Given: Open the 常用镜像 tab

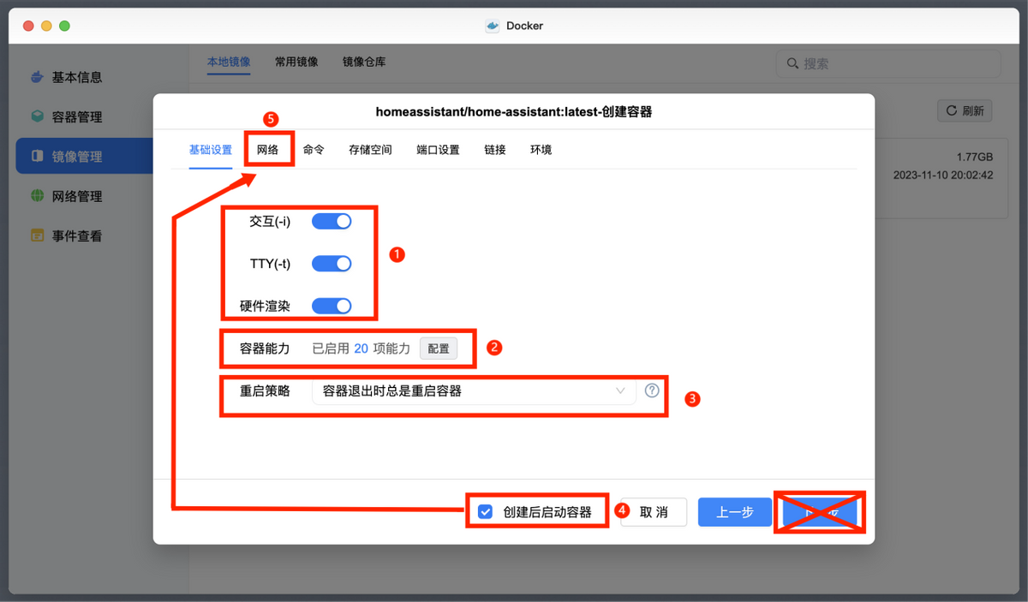Looking at the screenshot, I should pos(296,63).
